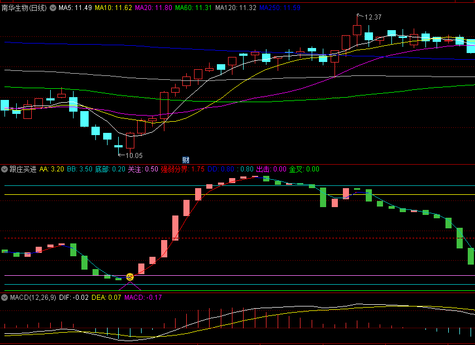Click the DIF: -0.02 value
This screenshot has width=475, height=345.
coord(74,298)
